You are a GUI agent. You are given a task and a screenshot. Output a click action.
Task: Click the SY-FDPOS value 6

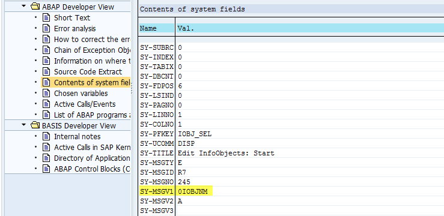[180, 86]
